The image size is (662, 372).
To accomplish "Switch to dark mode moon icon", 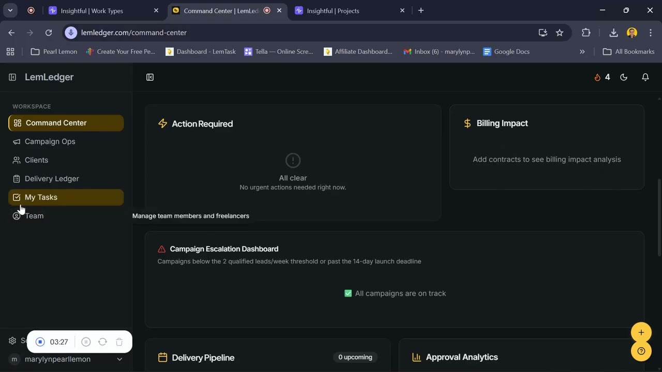I will click(x=624, y=77).
